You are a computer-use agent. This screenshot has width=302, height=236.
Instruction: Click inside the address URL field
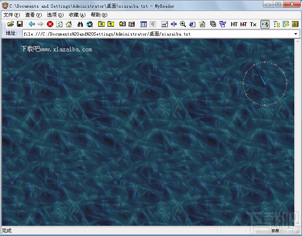(158, 34)
